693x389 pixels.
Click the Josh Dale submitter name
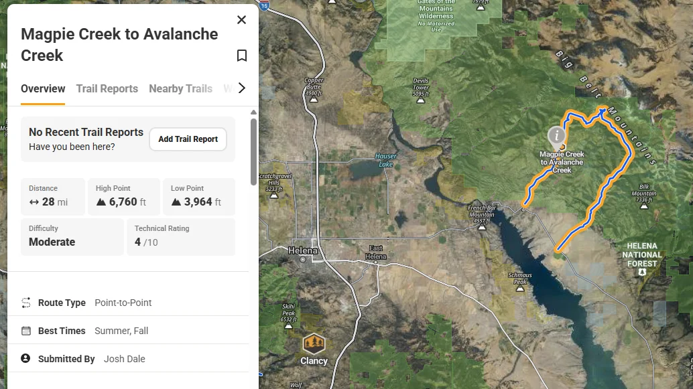tap(124, 359)
